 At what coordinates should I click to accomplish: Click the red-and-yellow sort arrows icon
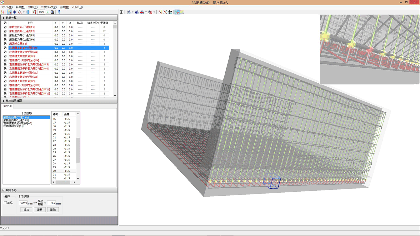[x=3, y=12]
